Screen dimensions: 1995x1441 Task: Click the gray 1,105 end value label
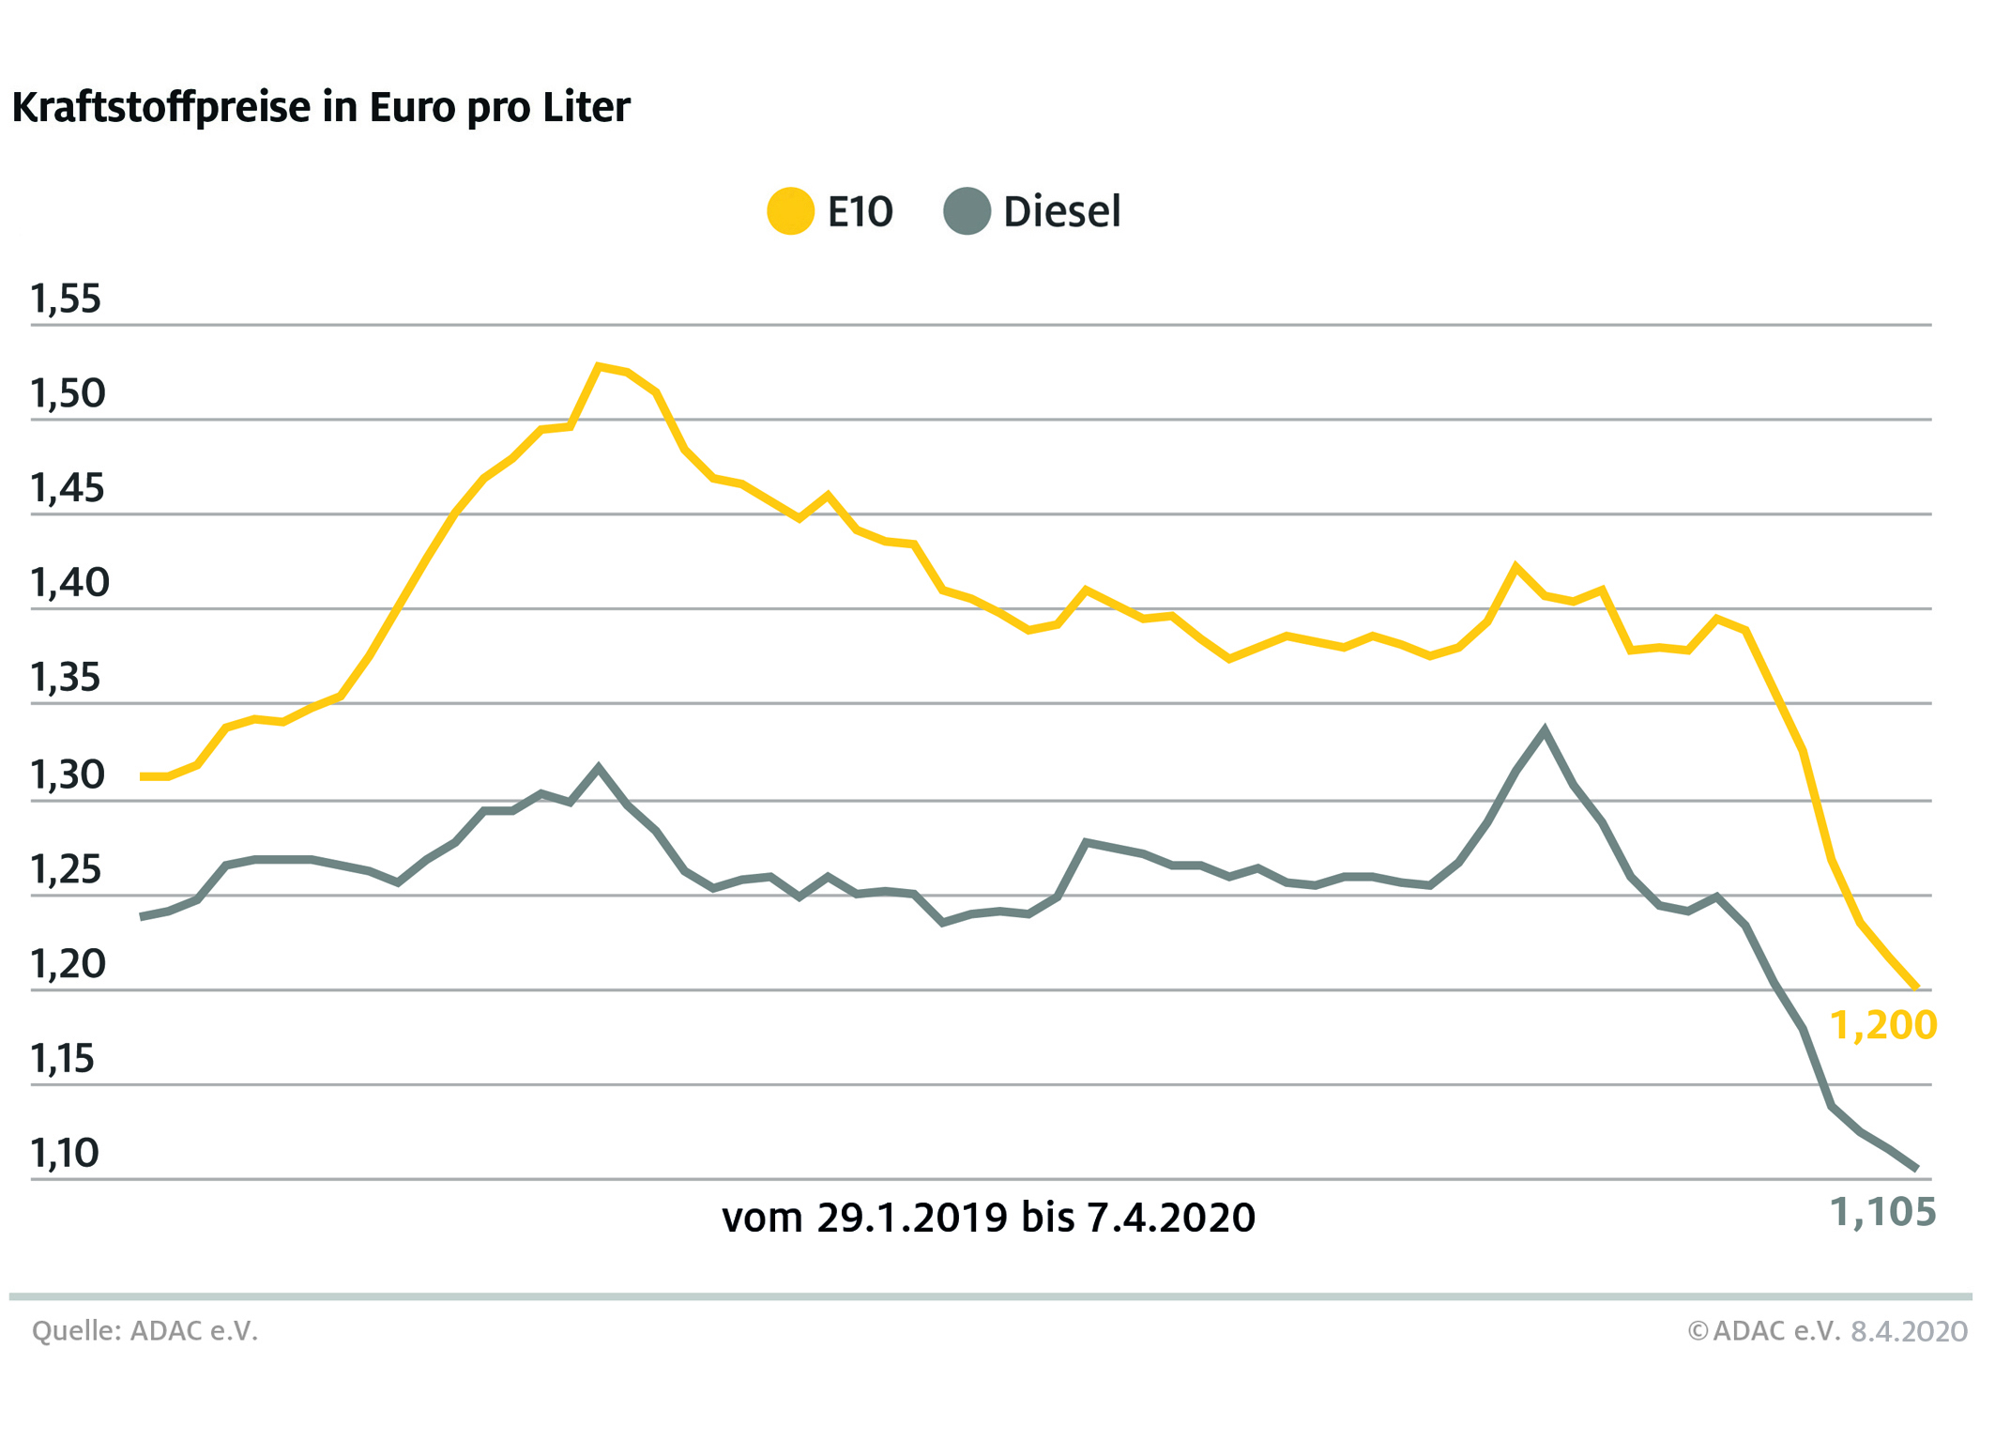point(1882,1213)
